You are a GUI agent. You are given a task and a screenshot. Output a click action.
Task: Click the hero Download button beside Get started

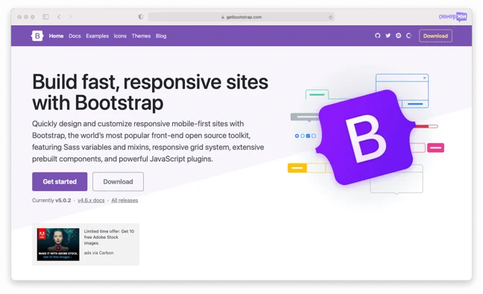coord(118,182)
